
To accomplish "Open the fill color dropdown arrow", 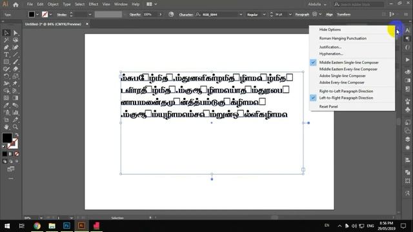I will (x=37, y=14).
